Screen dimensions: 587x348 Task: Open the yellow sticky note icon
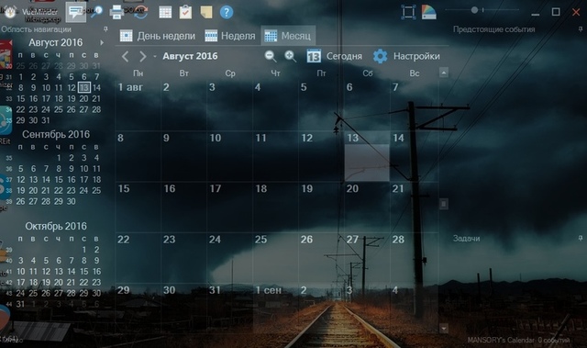(x=205, y=12)
